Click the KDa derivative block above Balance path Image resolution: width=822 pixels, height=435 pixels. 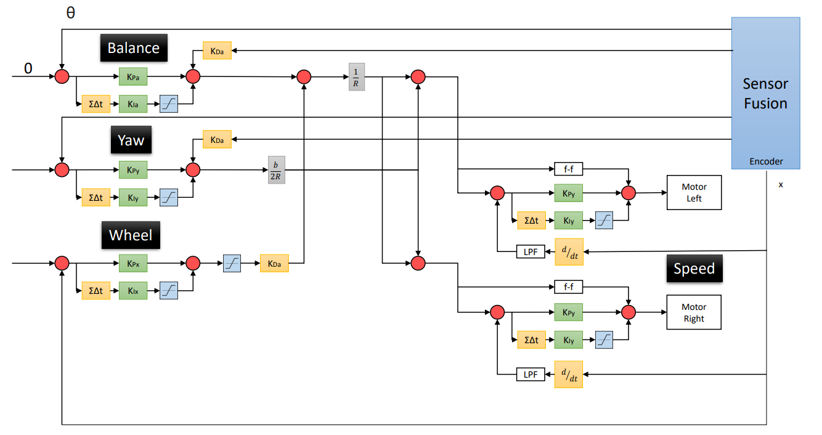(217, 51)
